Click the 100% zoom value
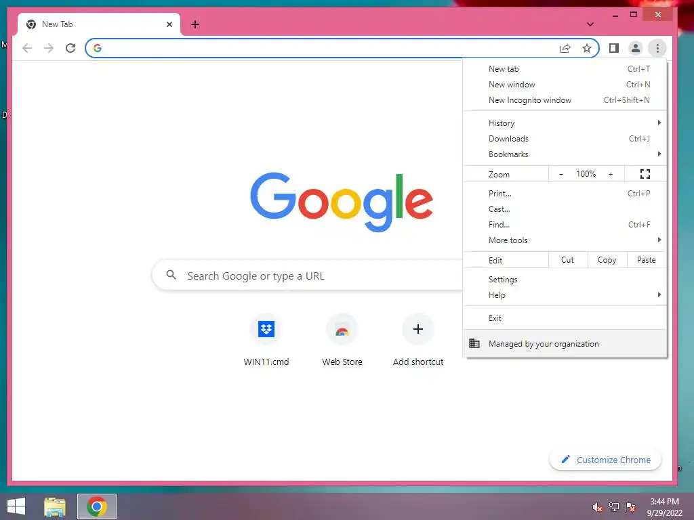This screenshot has height=520, width=694. coord(586,174)
